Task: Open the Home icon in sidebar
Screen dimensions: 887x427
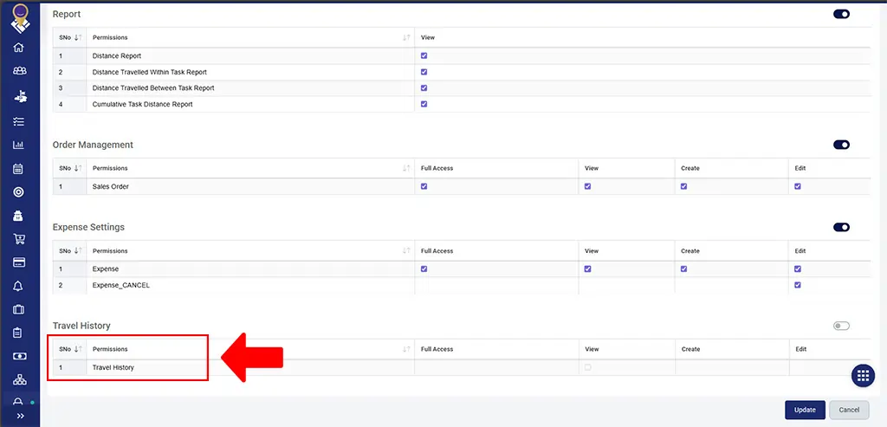Action: 19,48
